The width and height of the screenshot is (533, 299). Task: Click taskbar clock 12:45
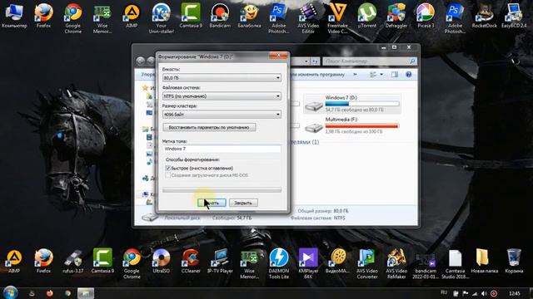click(515, 293)
